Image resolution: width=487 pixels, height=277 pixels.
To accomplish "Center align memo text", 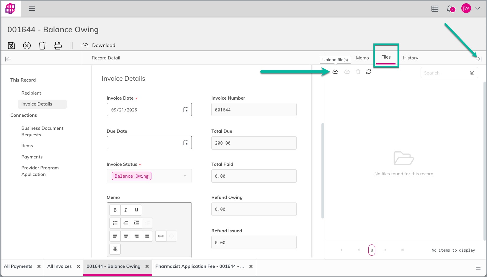I will [x=126, y=236].
